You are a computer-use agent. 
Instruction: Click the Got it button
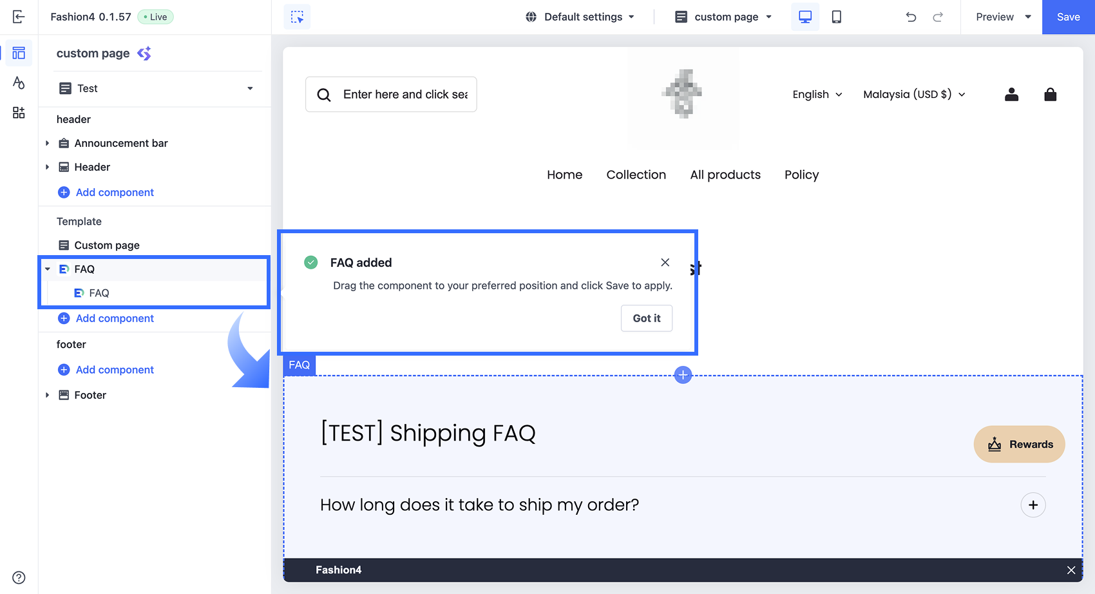(x=646, y=318)
